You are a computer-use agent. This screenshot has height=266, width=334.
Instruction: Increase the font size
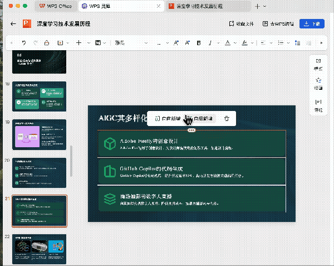(x=176, y=43)
